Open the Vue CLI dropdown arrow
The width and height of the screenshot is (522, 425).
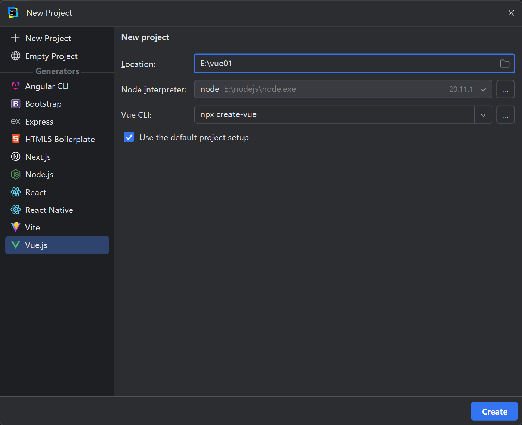(483, 115)
